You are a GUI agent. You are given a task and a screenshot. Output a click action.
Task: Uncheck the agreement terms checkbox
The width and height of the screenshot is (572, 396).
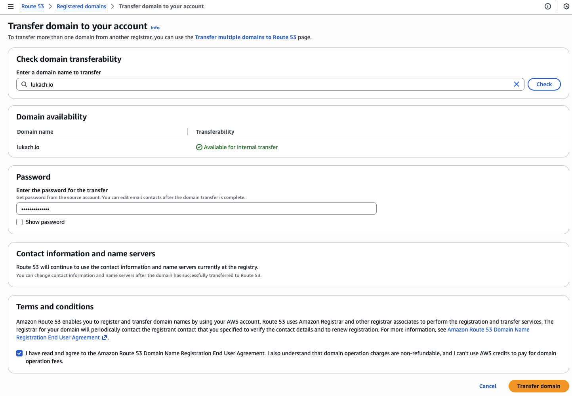click(x=19, y=353)
